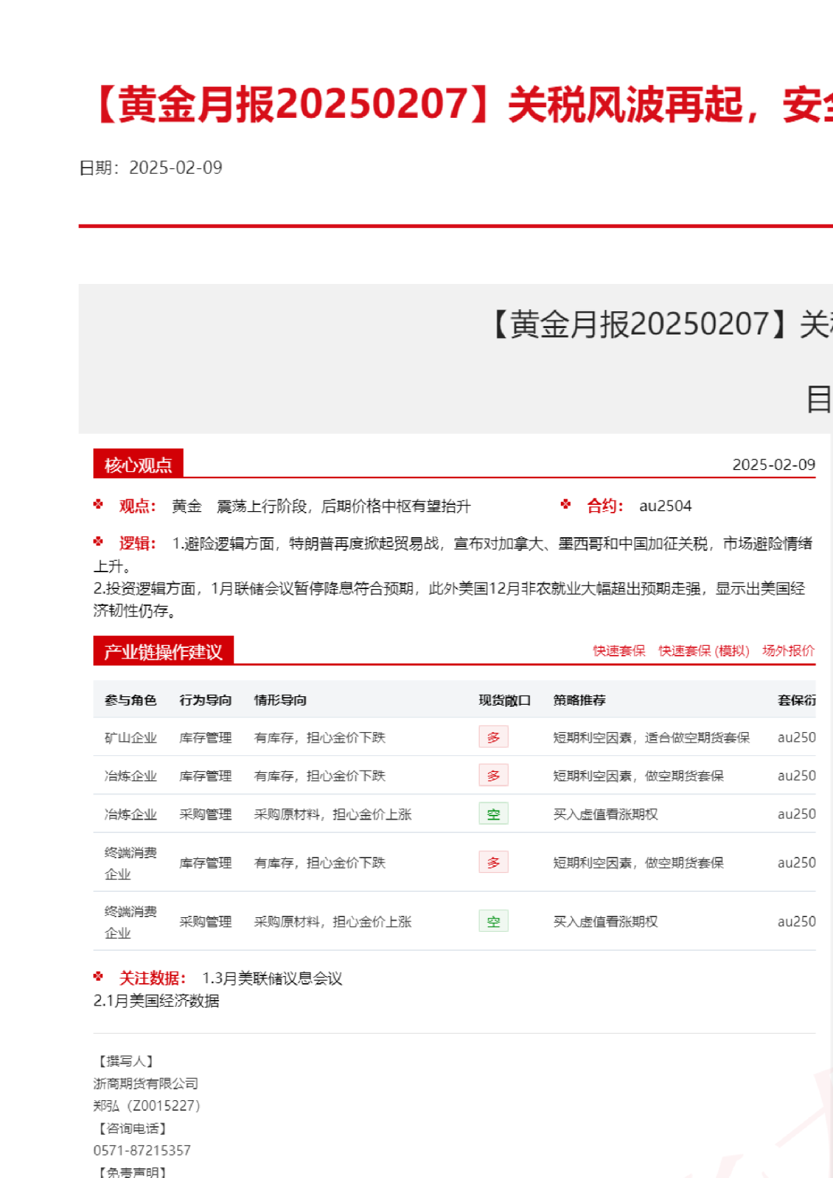This screenshot has width=833, height=1178.
Task: Click the red bullet icon beside 合约
Action: 566,504
